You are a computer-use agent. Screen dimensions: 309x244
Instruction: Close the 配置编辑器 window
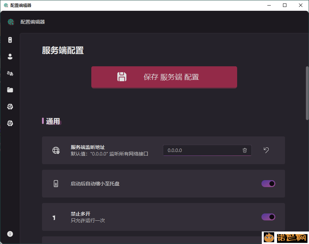click(x=301, y=5)
